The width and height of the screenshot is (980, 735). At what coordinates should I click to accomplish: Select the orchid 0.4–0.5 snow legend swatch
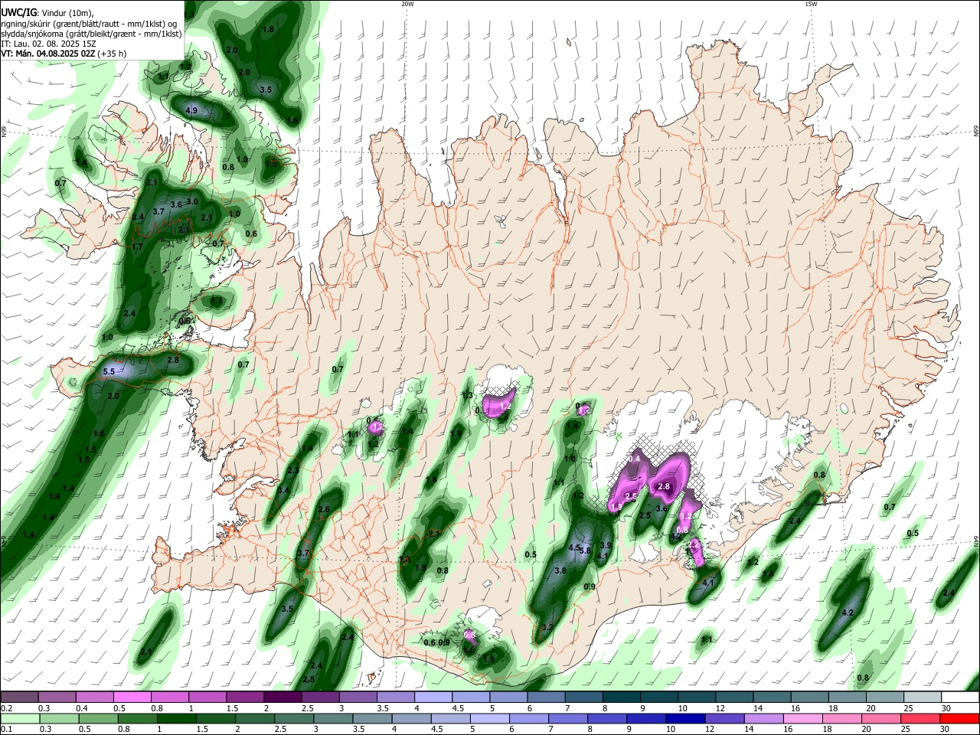coord(94,697)
